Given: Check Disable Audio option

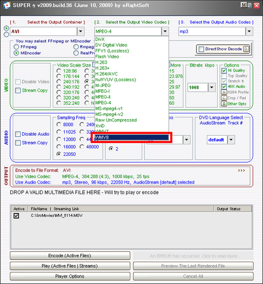Looking at the screenshot, I should click(x=18, y=134).
